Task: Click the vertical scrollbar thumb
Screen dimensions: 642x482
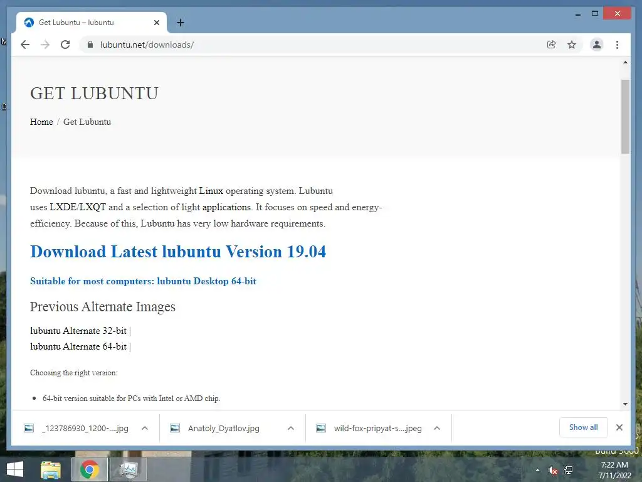Action: point(625,117)
